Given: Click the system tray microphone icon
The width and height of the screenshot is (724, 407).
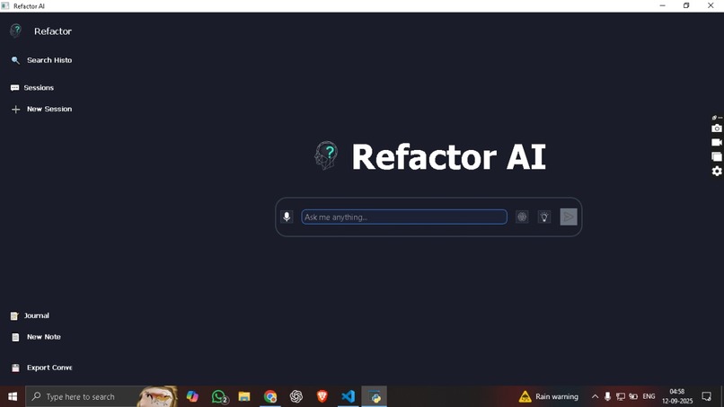Looking at the screenshot, I should (x=607, y=396).
